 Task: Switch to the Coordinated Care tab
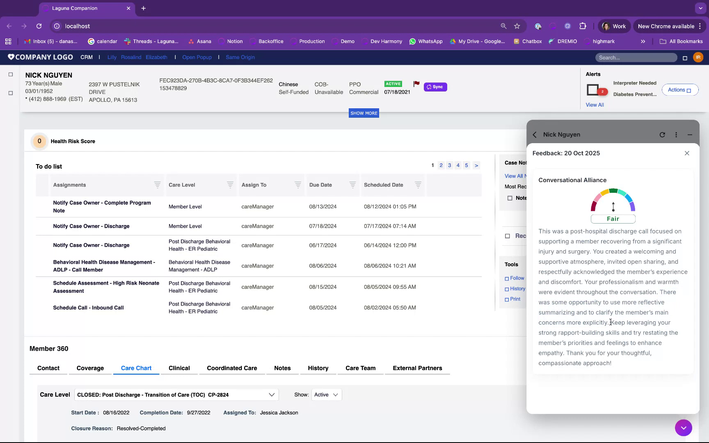232,368
